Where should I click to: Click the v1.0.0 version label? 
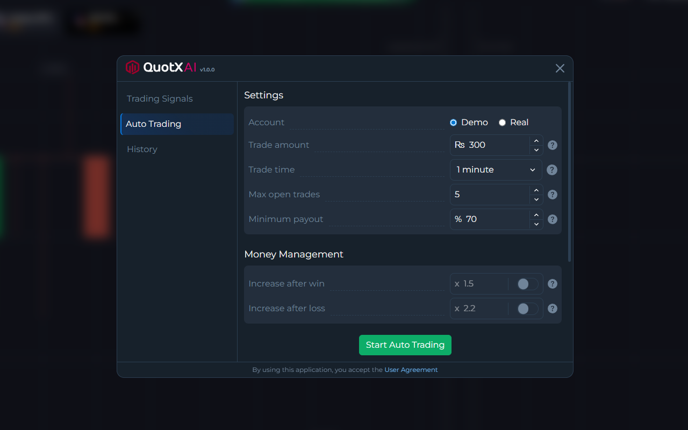[x=207, y=70]
